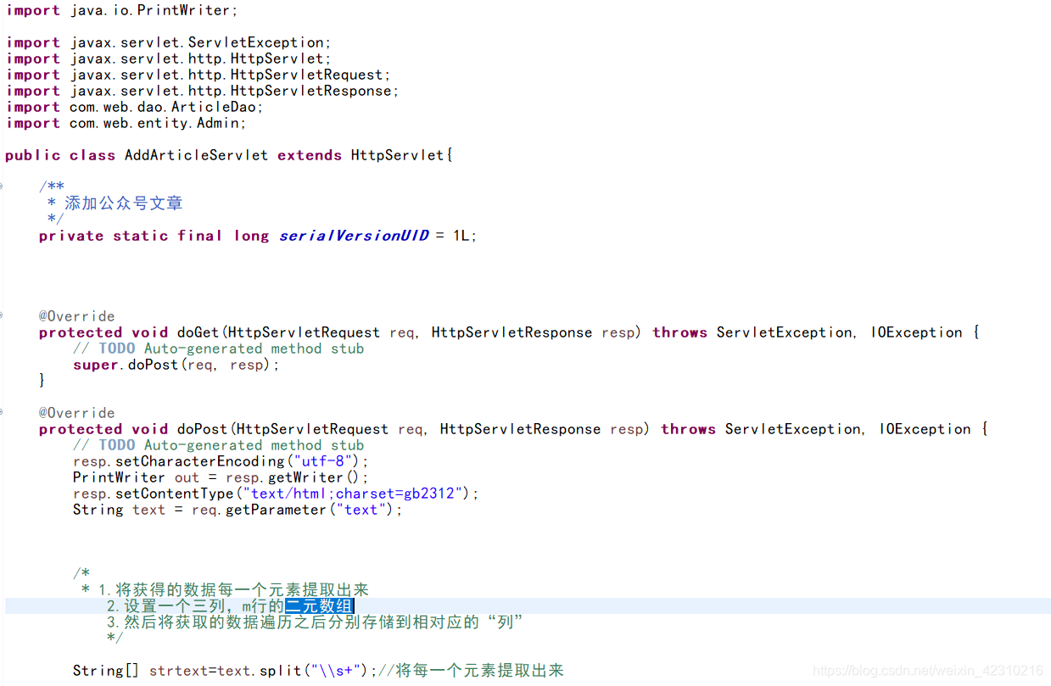This screenshot has height=686, width=1051.
Task: Click the super.doPost(req, resp) call
Action: pyautogui.click(x=176, y=365)
